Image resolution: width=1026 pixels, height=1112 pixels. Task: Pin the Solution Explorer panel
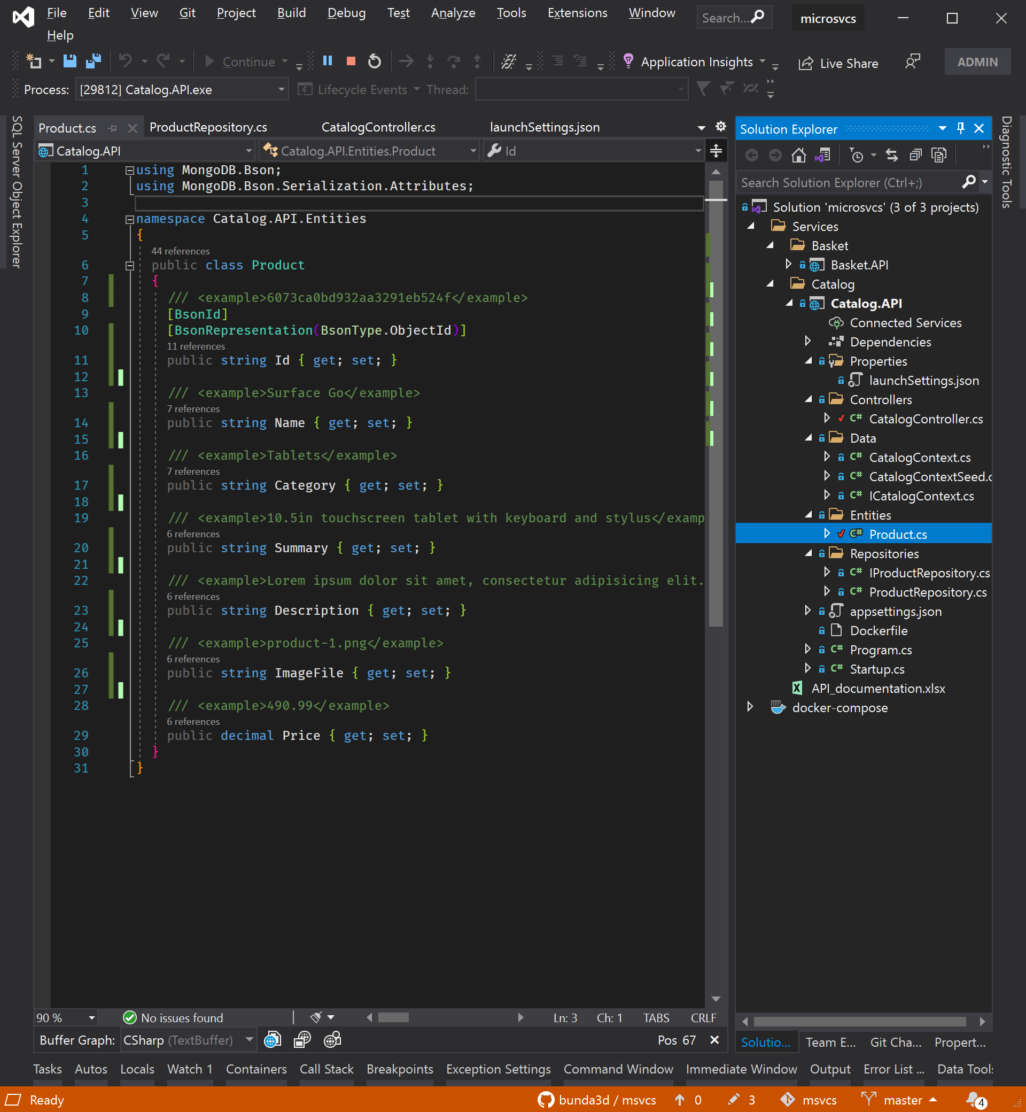tap(961, 128)
